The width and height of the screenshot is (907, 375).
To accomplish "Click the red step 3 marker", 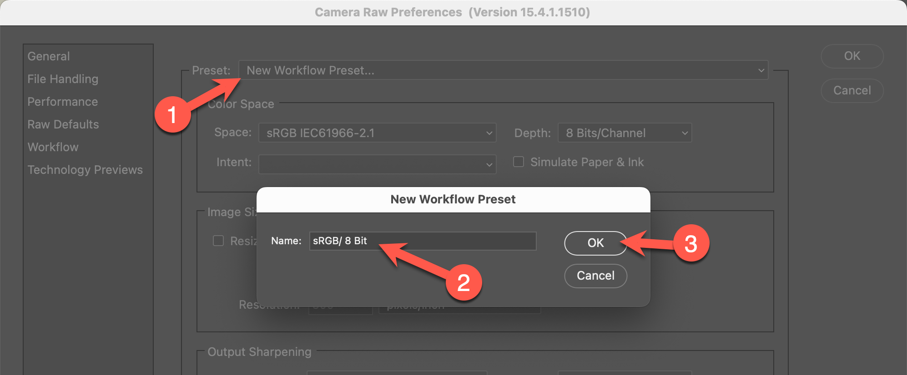I will (x=690, y=244).
